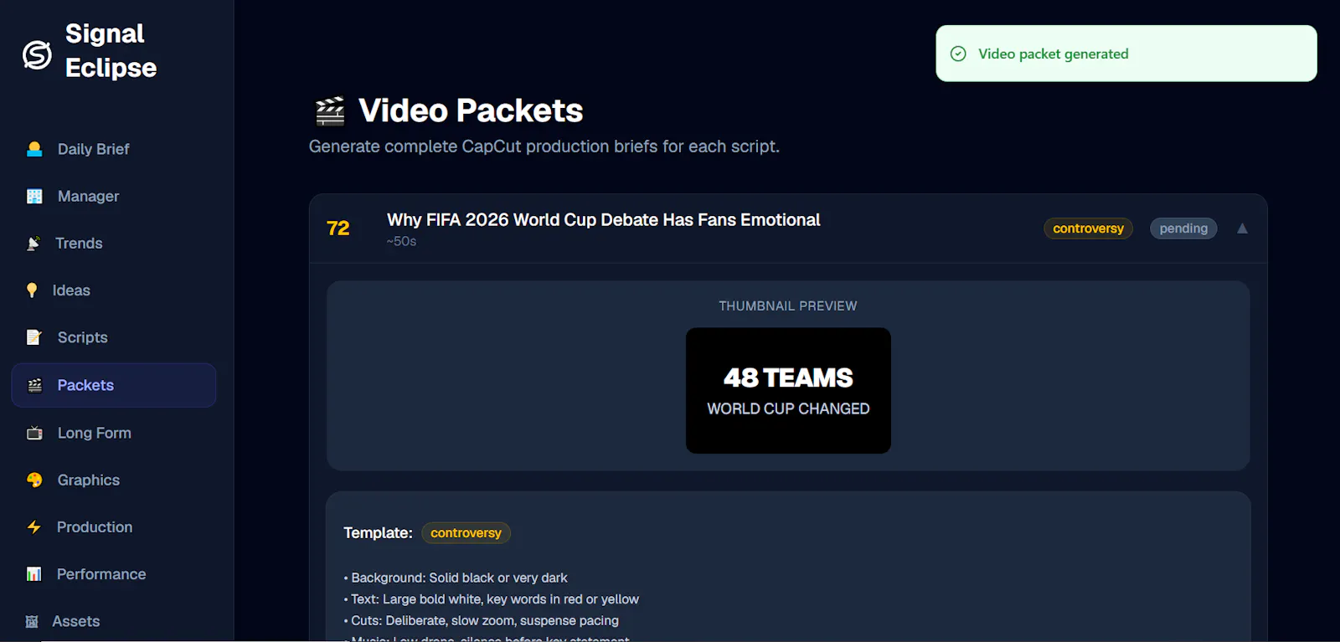Screen dimensions: 1340x642
Task: Click the 48 TEAMS thumbnail preview
Action: 788,391
